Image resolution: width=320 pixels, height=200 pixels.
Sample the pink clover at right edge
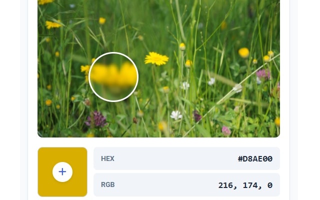pyautogui.click(x=263, y=74)
